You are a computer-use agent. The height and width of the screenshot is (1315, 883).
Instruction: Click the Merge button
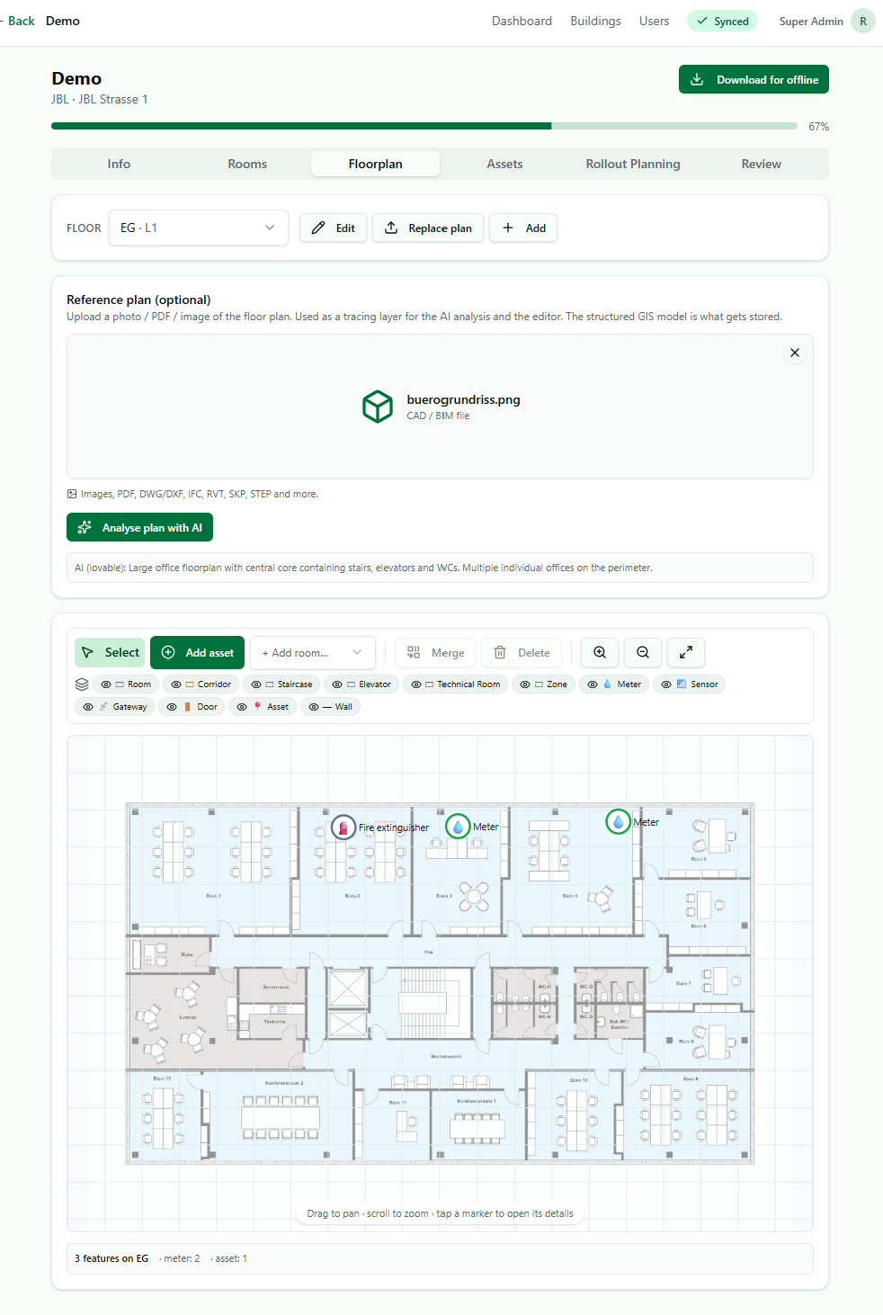click(435, 652)
